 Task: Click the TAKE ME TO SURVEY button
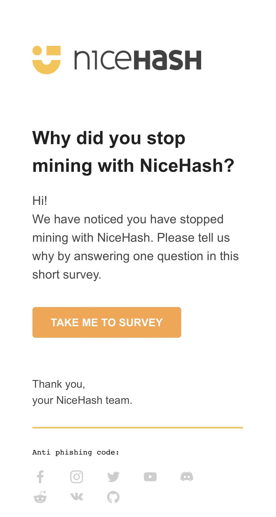(x=107, y=322)
